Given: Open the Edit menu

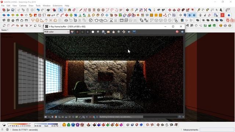Looking at the screenshot, I should [x=8, y=6].
